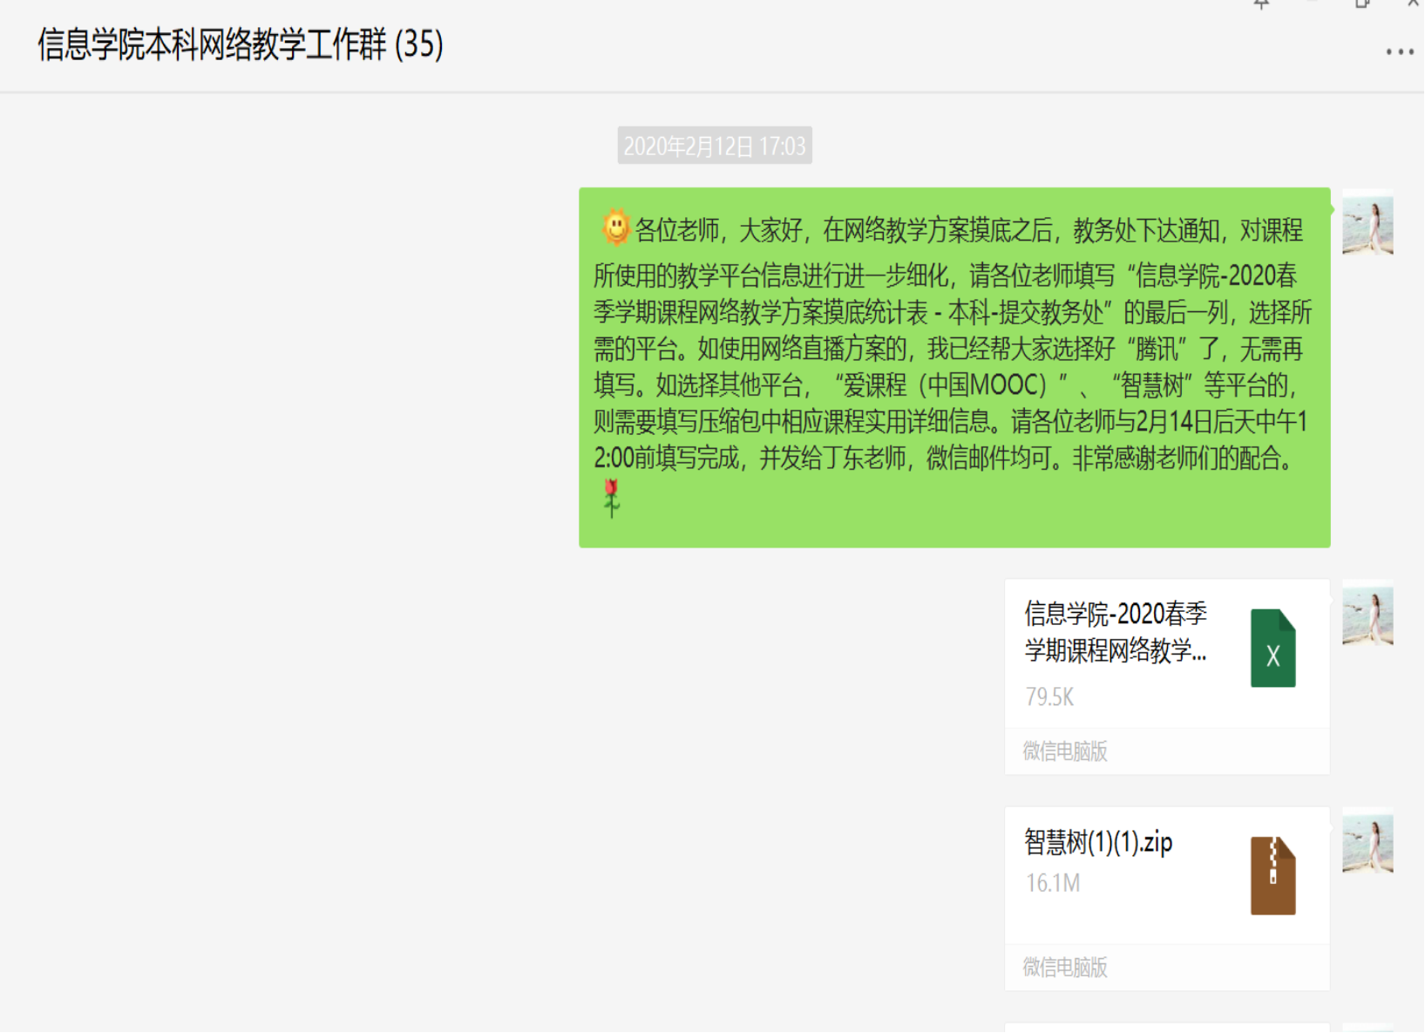Select the timestamp 2020年2月12日 17:03

click(714, 146)
